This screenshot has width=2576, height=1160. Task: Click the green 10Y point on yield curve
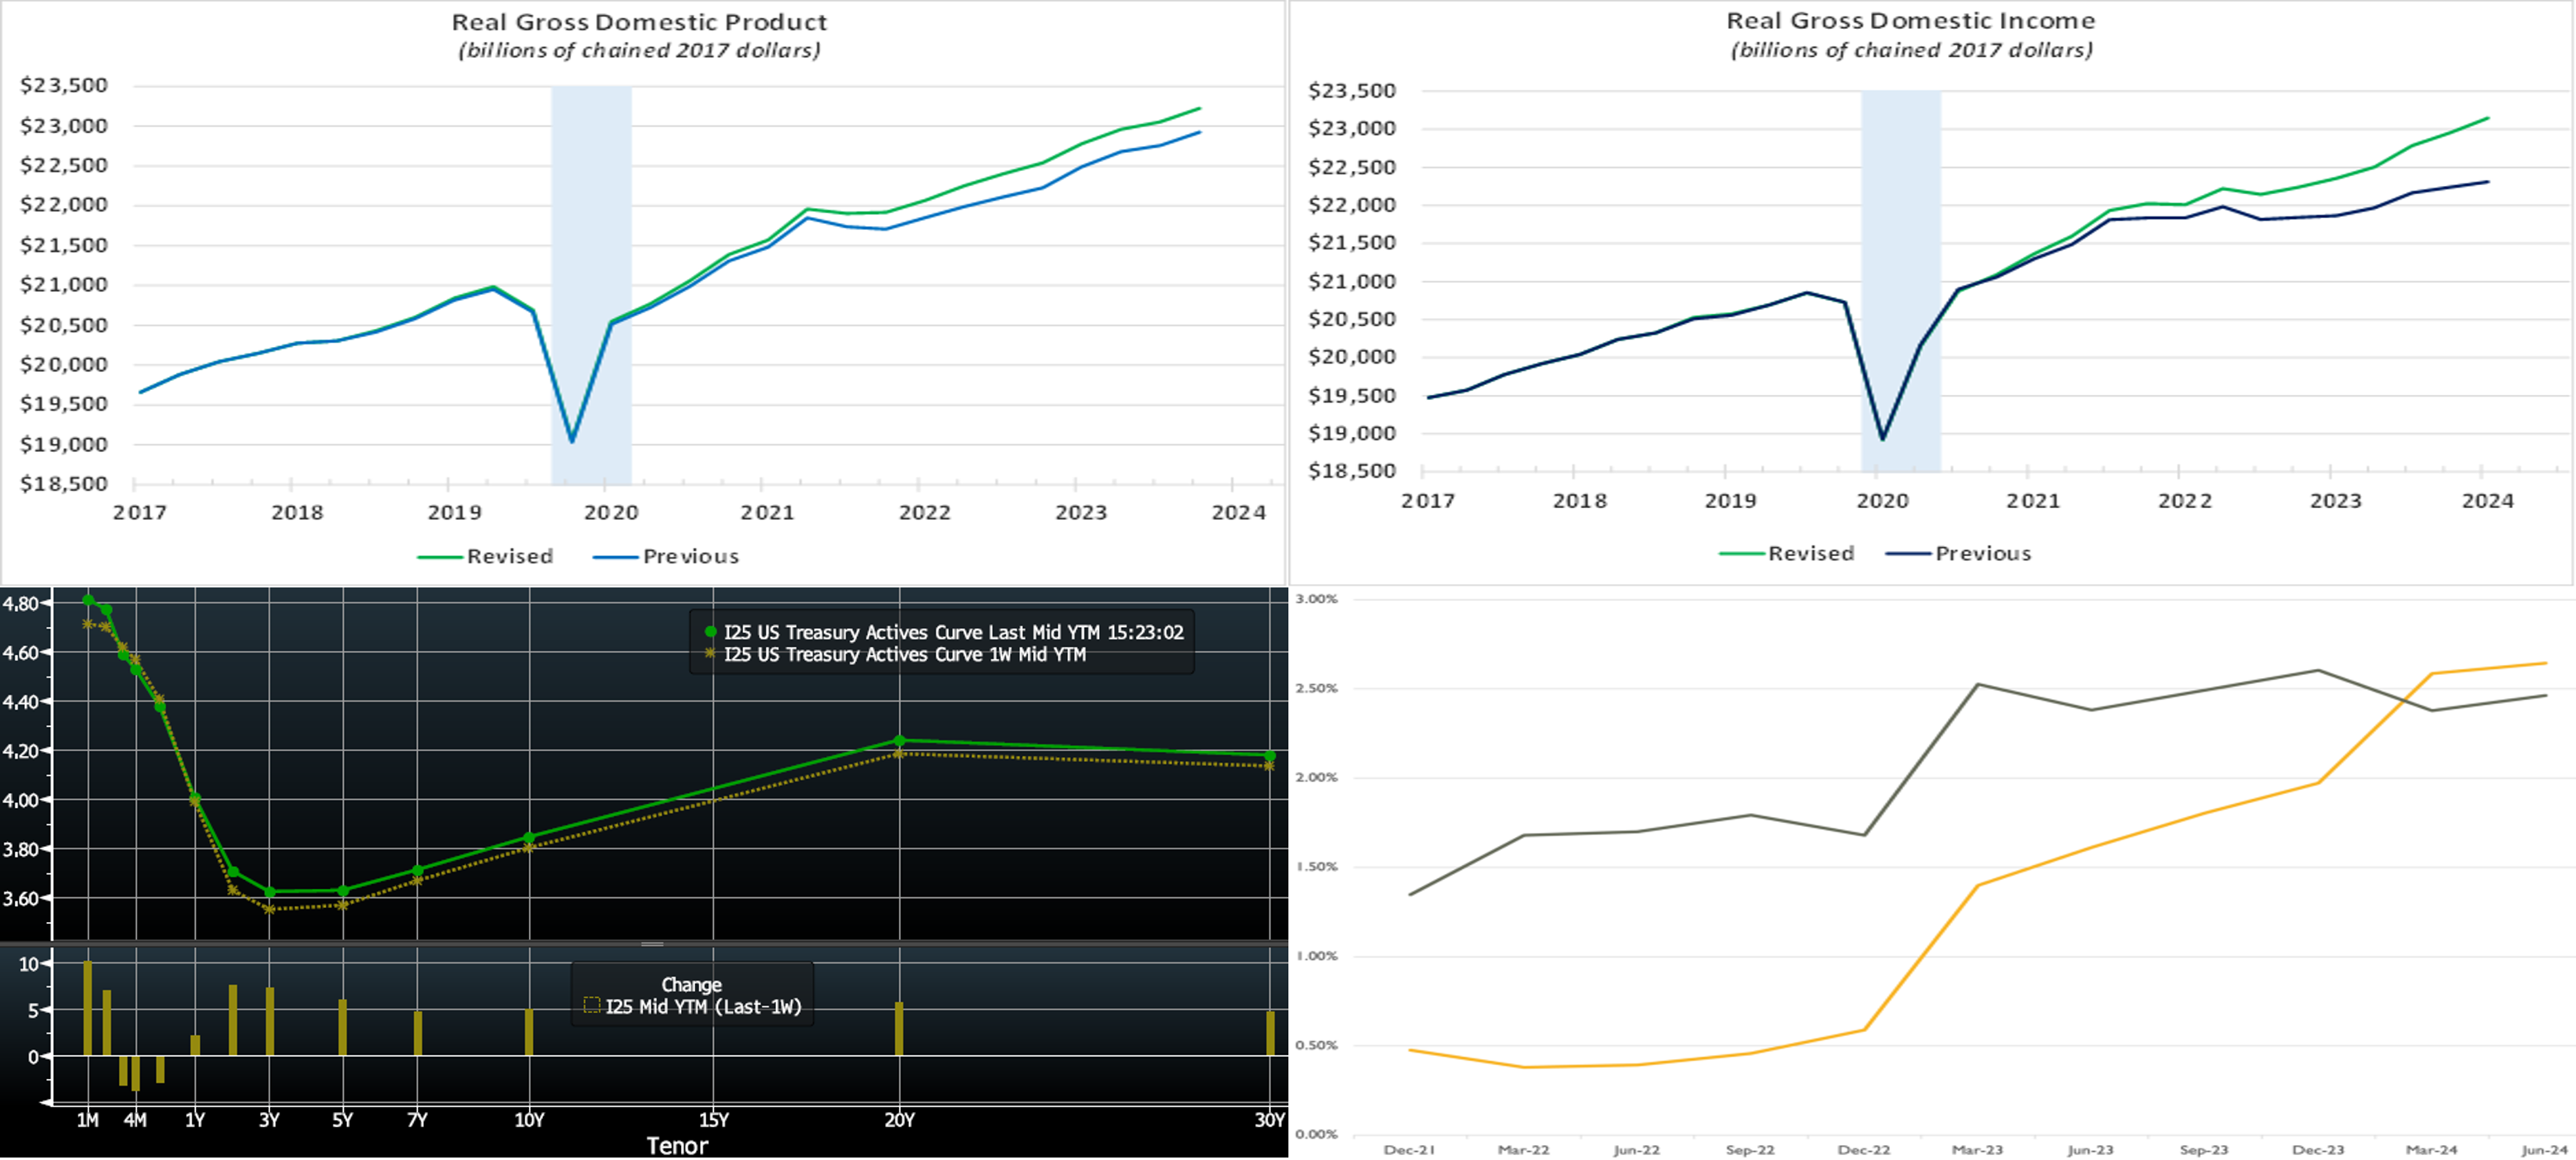529,837
